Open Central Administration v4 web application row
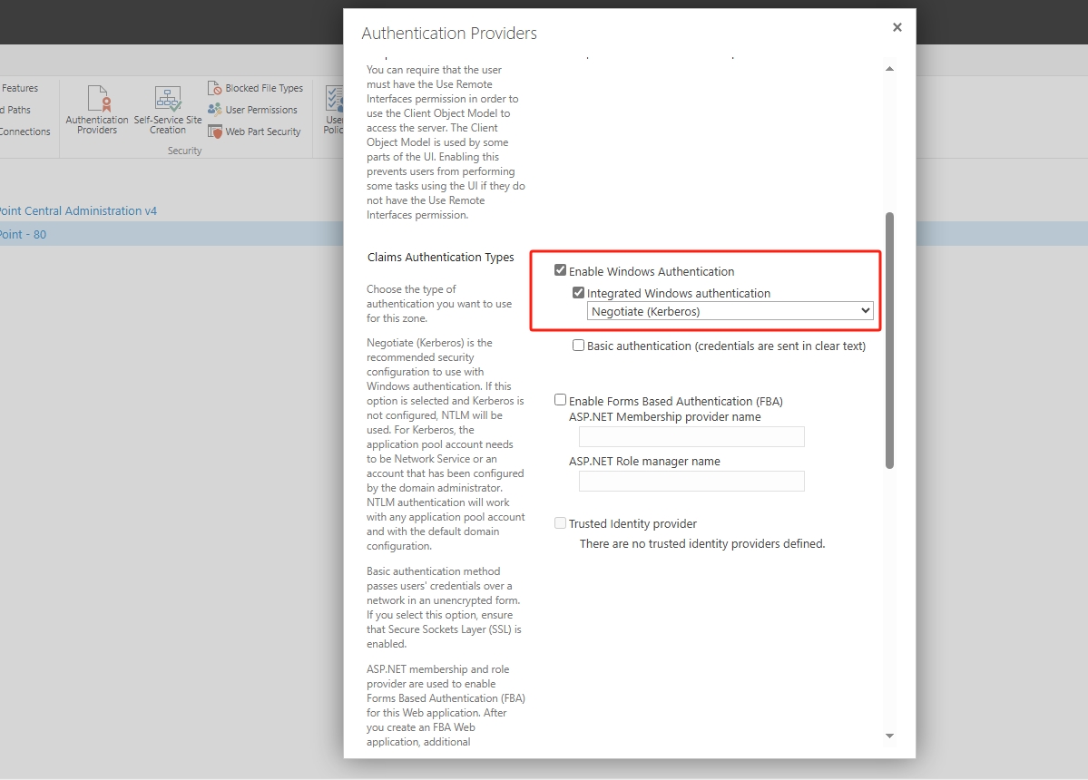 pos(78,210)
